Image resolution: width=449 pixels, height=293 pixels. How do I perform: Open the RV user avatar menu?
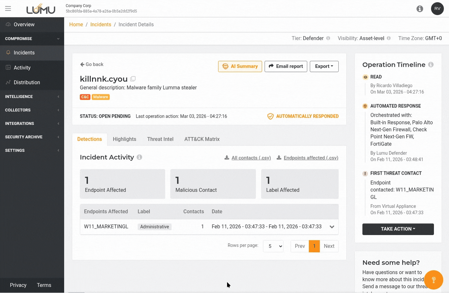point(437,9)
